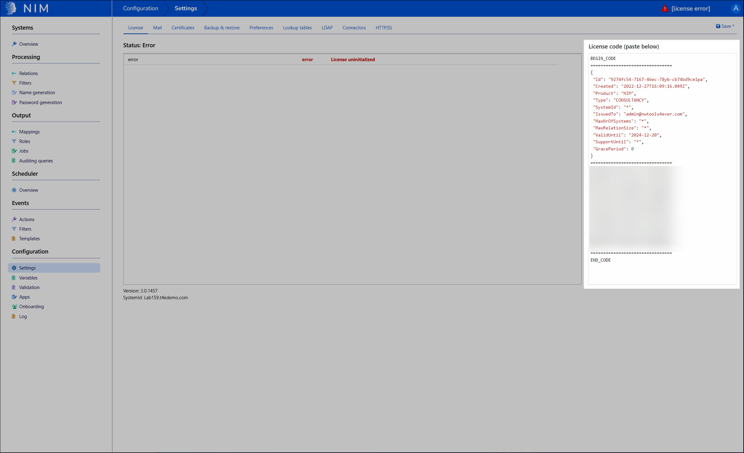
Task: Click the Onboarding people icon
Action: 14,307
